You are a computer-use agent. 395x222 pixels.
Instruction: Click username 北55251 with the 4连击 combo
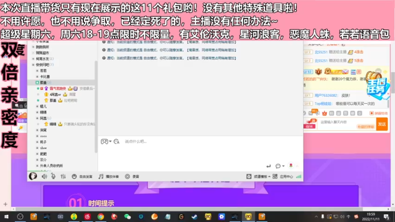pyautogui.click(x=321, y=52)
